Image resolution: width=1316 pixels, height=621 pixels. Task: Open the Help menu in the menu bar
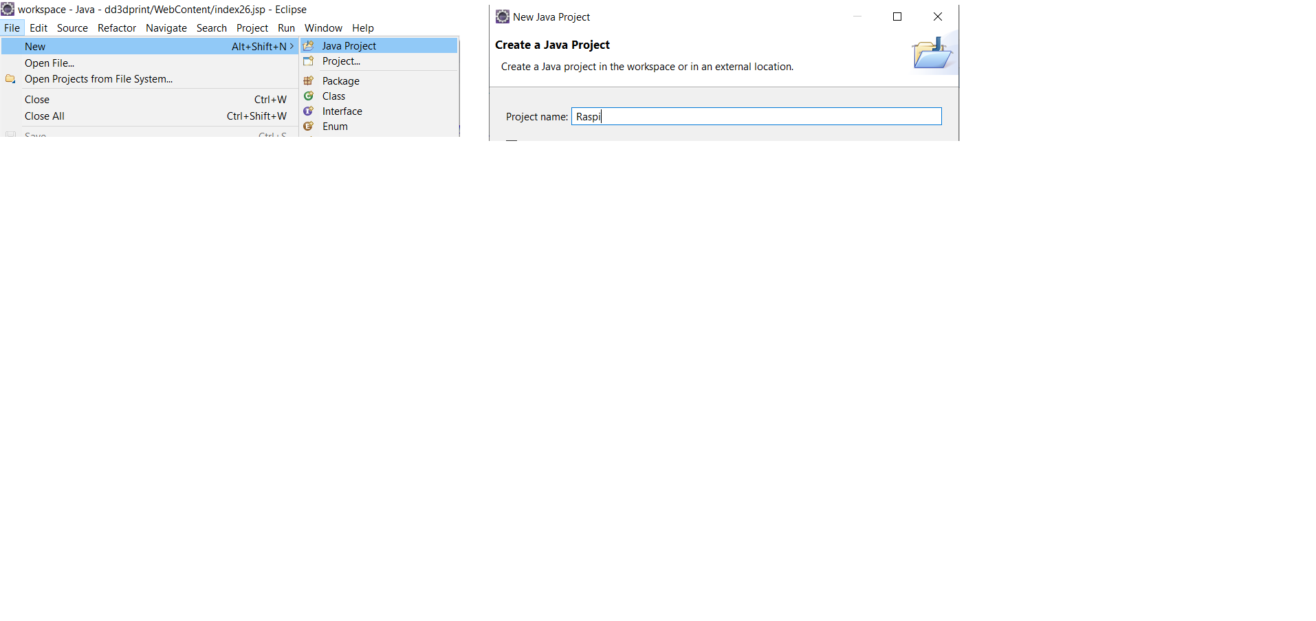(x=362, y=28)
